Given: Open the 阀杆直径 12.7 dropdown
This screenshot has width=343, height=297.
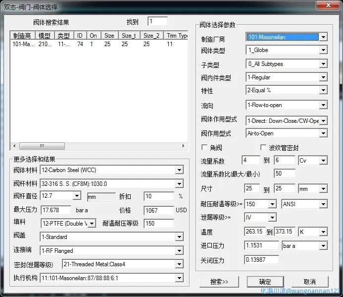Looking at the screenshot, I should tap(77, 195).
